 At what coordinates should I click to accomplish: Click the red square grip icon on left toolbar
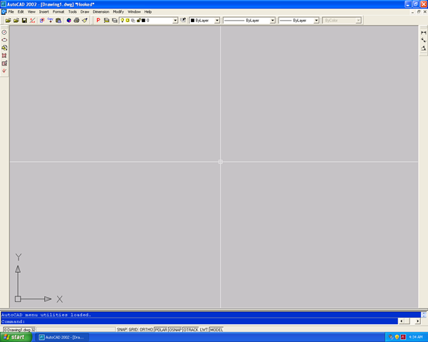pos(4,56)
